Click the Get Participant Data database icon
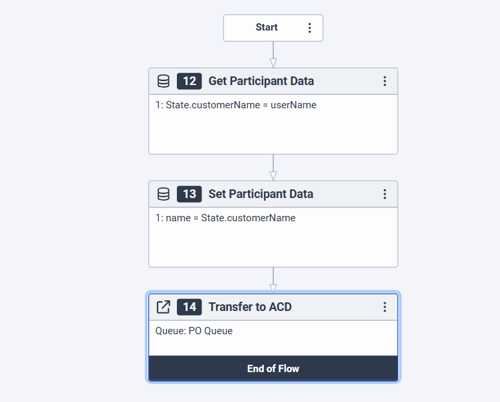 [163, 81]
